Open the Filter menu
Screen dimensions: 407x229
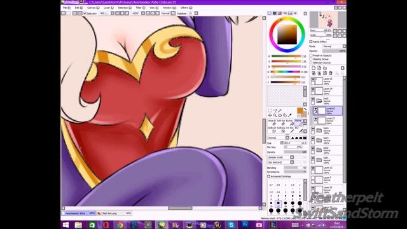140,8
